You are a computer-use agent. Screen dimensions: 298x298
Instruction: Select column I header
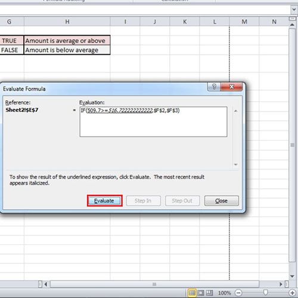tap(125, 21)
